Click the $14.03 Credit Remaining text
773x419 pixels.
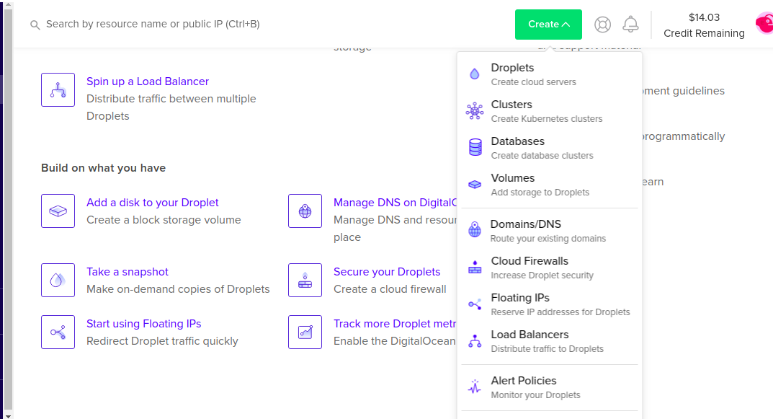[x=704, y=25]
